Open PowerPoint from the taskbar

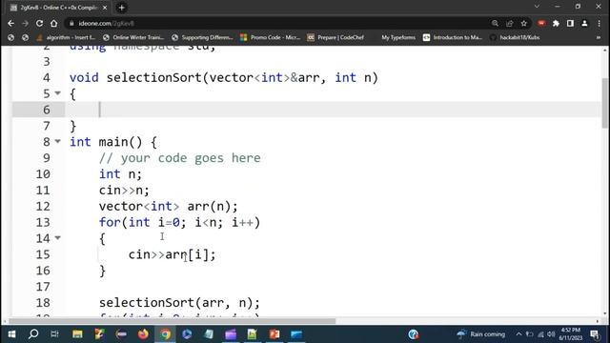[274, 334]
